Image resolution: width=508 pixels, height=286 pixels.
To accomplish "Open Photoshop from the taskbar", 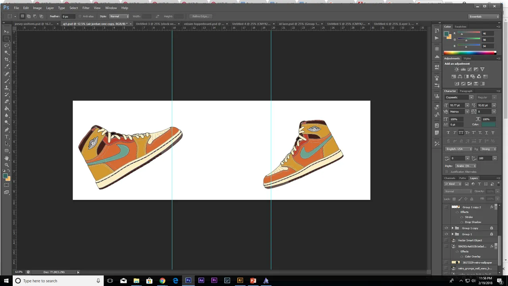I will pyautogui.click(x=188, y=281).
